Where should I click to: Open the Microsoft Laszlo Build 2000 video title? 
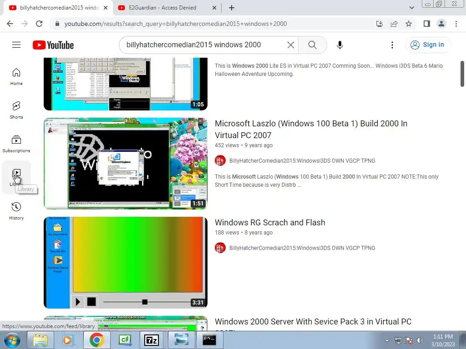(x=311, y=129)
